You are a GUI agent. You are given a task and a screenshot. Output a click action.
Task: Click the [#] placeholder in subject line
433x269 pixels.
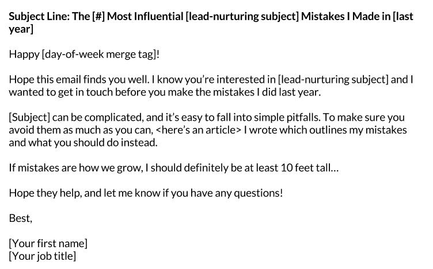pyautogui.click(x=98, y=17)
